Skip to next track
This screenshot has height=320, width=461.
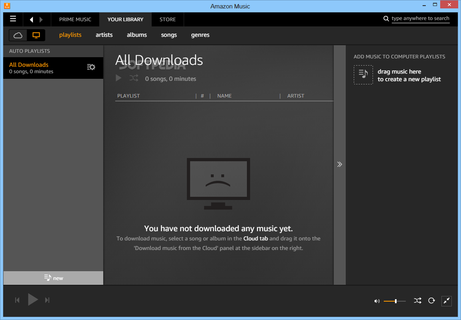tap(47, 300)
